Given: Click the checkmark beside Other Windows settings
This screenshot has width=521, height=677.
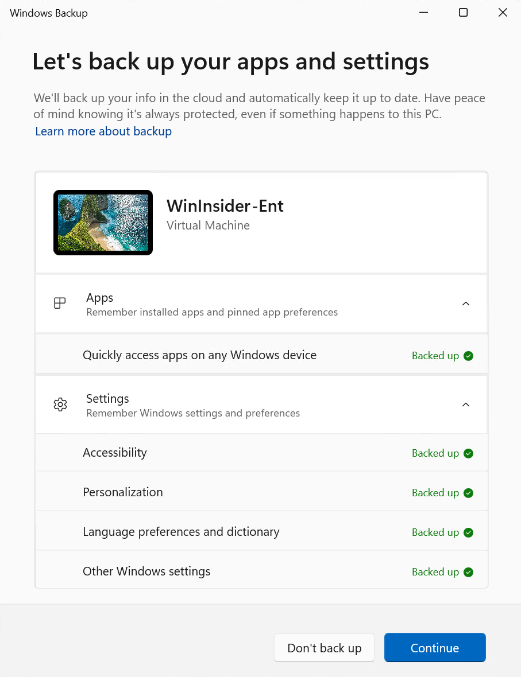Looking at the screenshot, I should 468,572.
